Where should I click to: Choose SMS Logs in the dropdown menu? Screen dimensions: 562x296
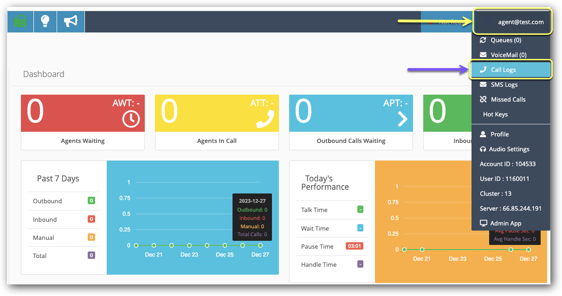(504, 85)
